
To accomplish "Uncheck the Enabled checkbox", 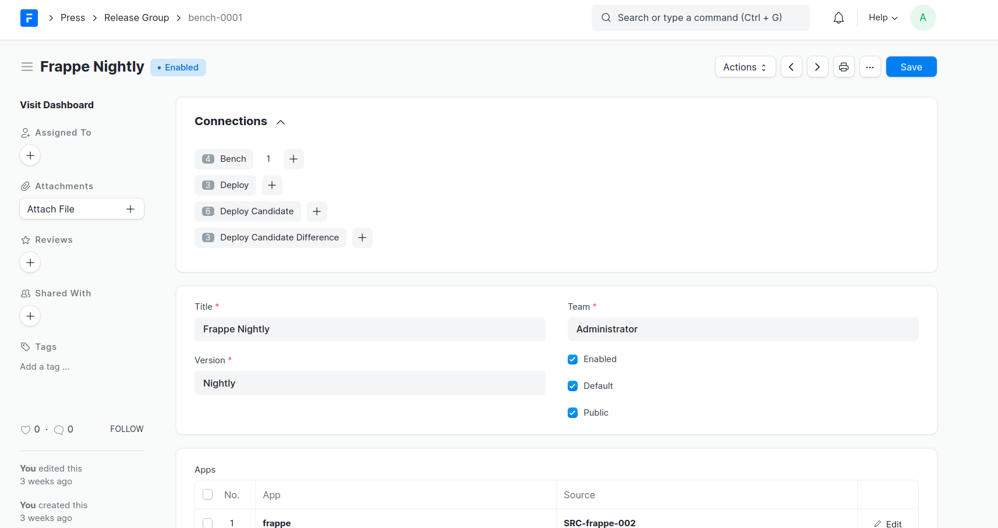I will coord(573,359).
